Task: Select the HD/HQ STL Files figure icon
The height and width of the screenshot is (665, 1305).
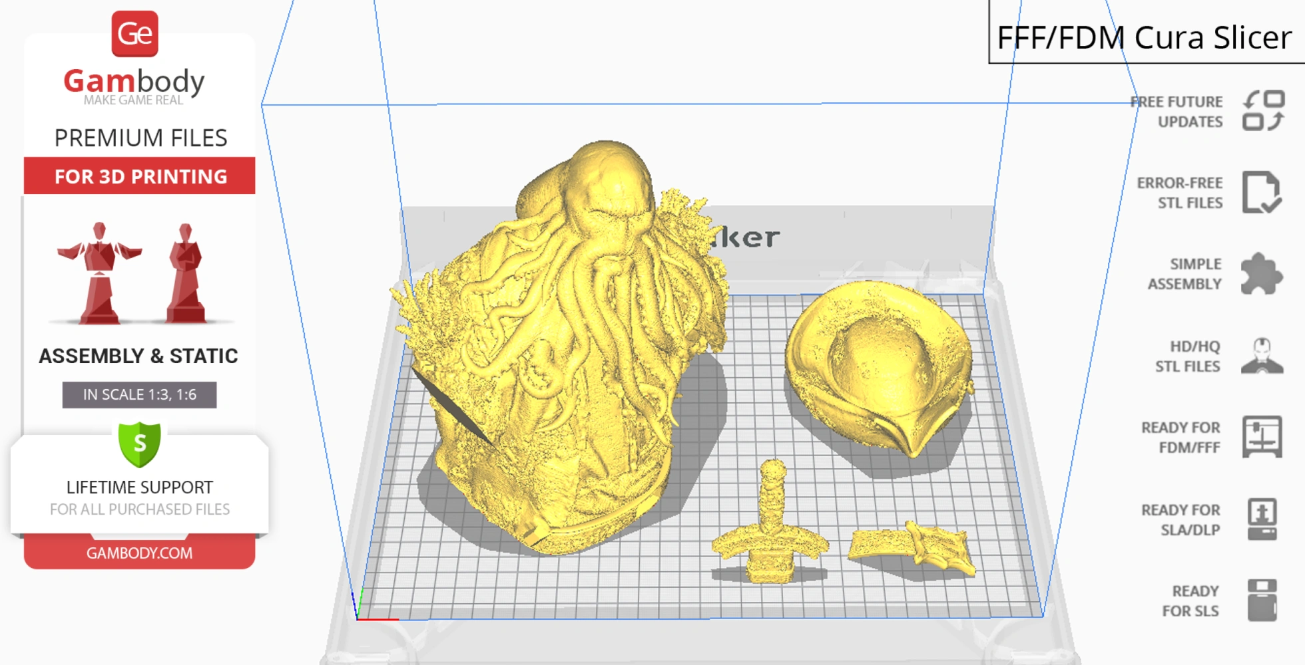Action: click(1262, 356)
